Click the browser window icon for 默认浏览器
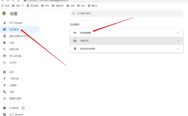Image resolution: width=188 pixels, height=116 pixels. tap(4, 56)
